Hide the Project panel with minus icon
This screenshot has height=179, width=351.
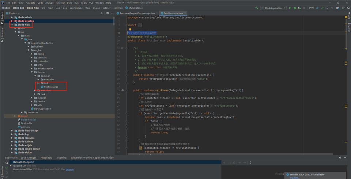[x=112, y=13]
